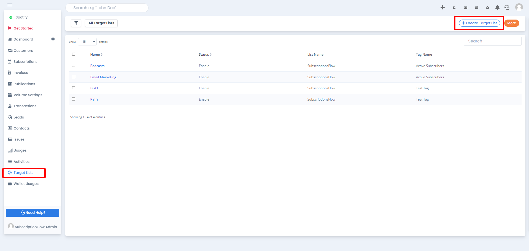Click the table Search input
The width and height of the screenshot is (529, 251).
click(493, 41)
